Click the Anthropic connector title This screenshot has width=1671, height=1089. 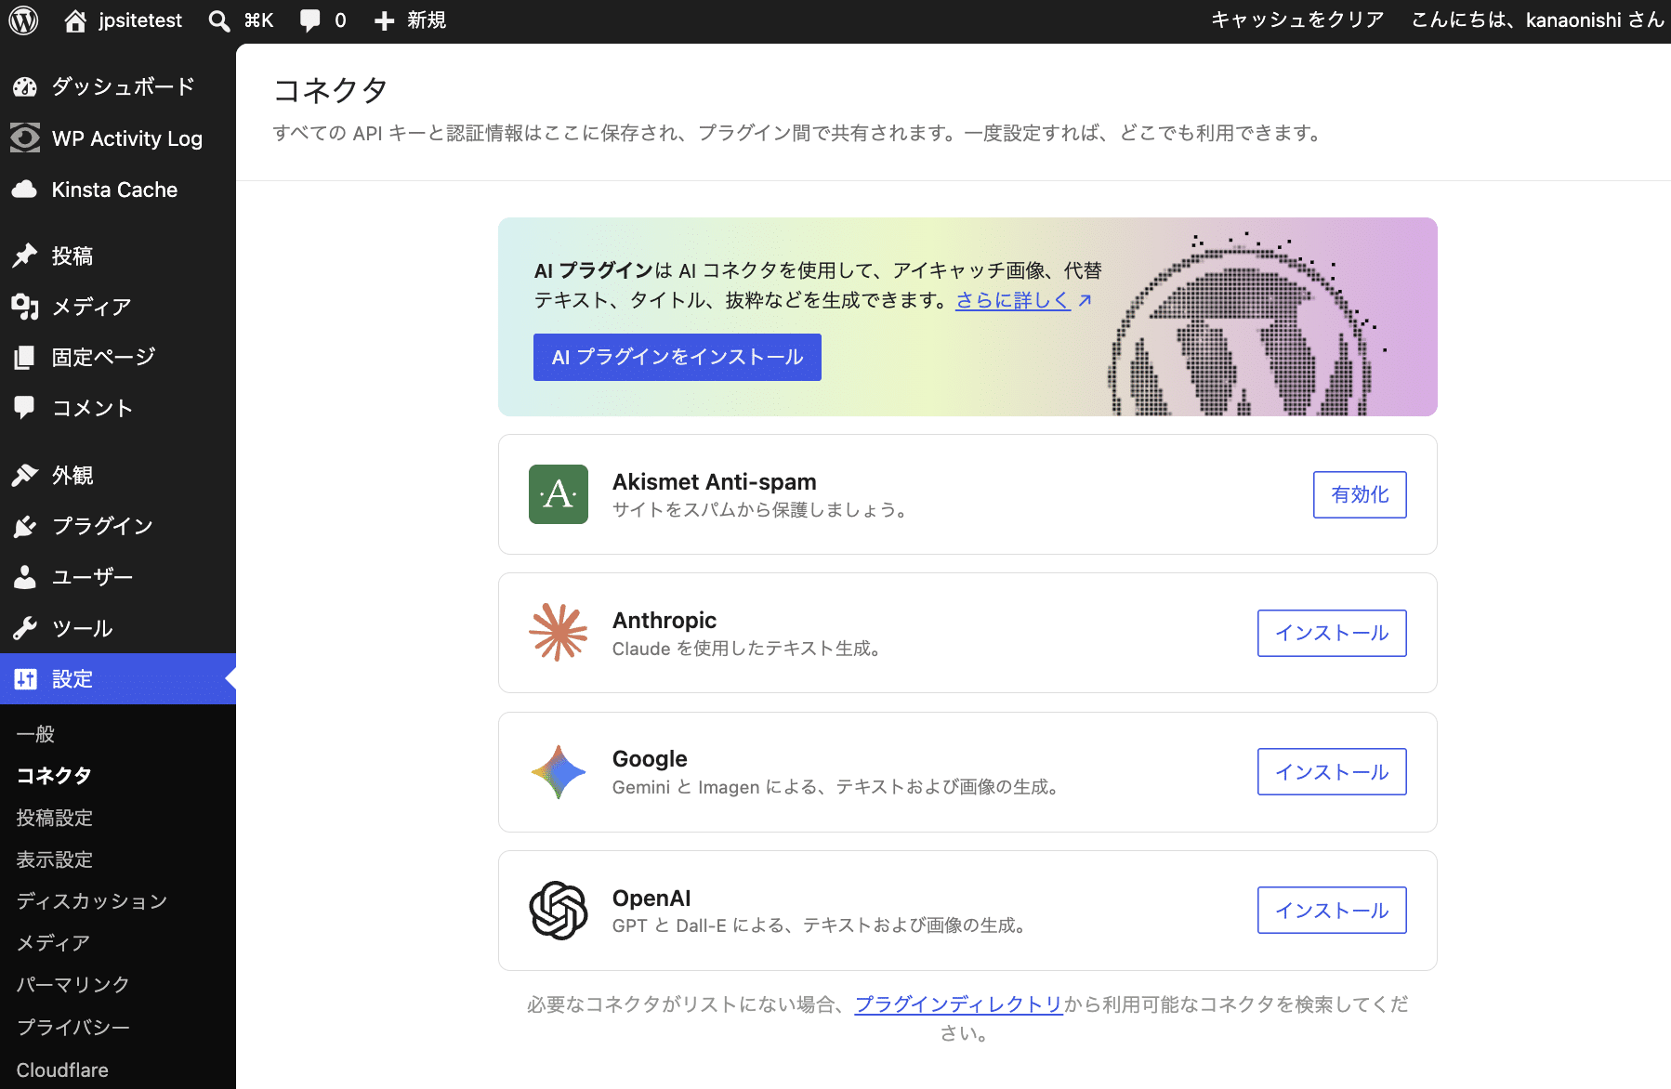click(664, 621)
